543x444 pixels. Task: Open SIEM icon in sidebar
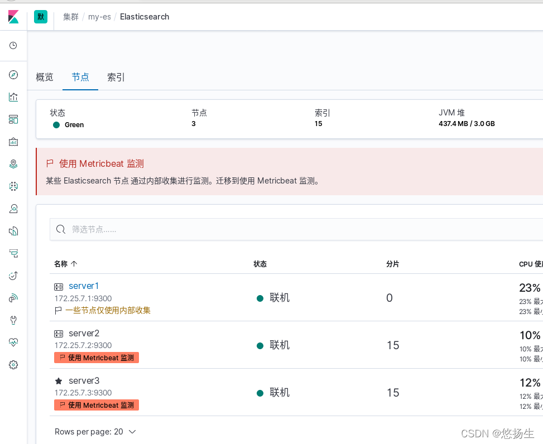[13, 298]
